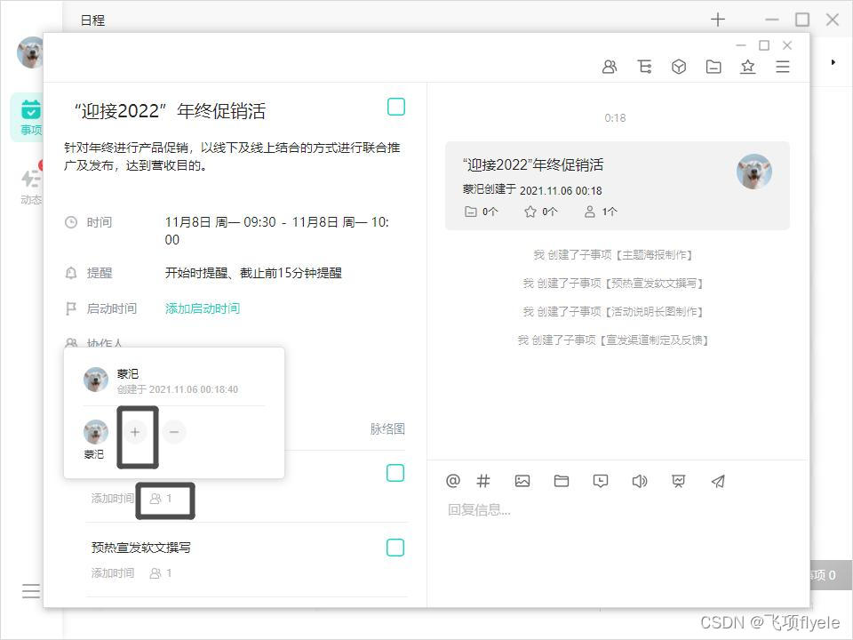Click log entry 主题海报制作
Image resolution: width=853 pixels, height=640 pixels.
point(612,255)
